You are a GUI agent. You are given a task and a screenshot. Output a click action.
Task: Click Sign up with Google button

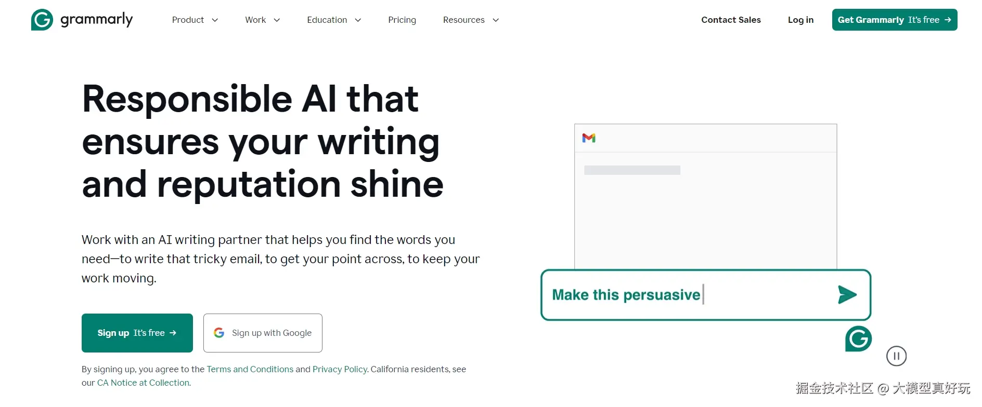coord(263,333)
